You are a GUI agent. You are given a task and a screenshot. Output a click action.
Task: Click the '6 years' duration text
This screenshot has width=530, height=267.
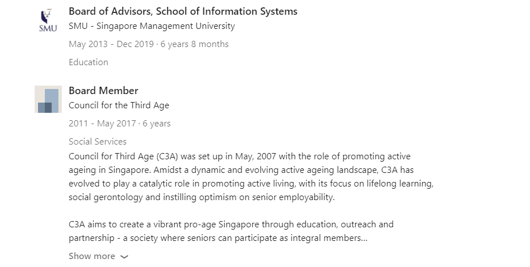[157, 124]
